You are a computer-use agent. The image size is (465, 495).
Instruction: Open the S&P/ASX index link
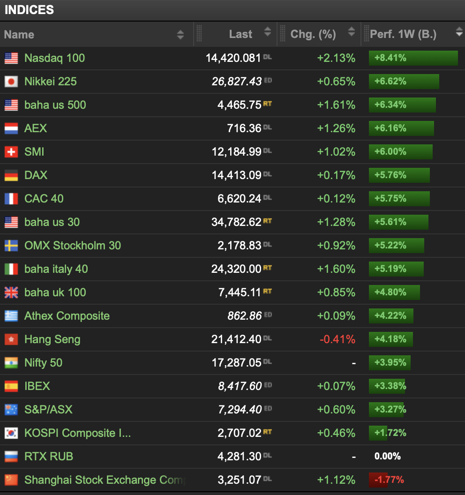coord(48,409)
